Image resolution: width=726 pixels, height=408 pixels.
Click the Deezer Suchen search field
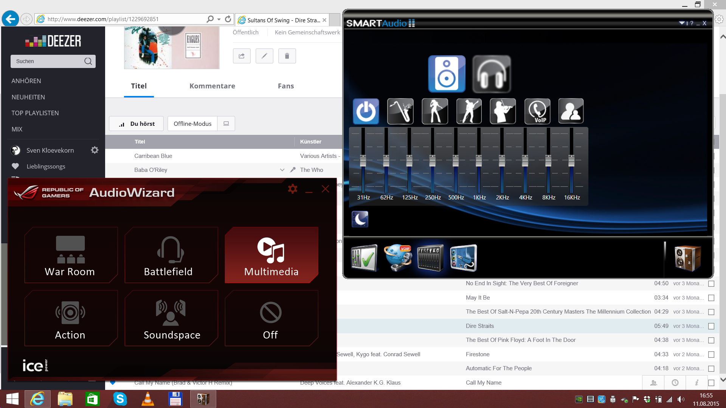click(x=53, y=61)
